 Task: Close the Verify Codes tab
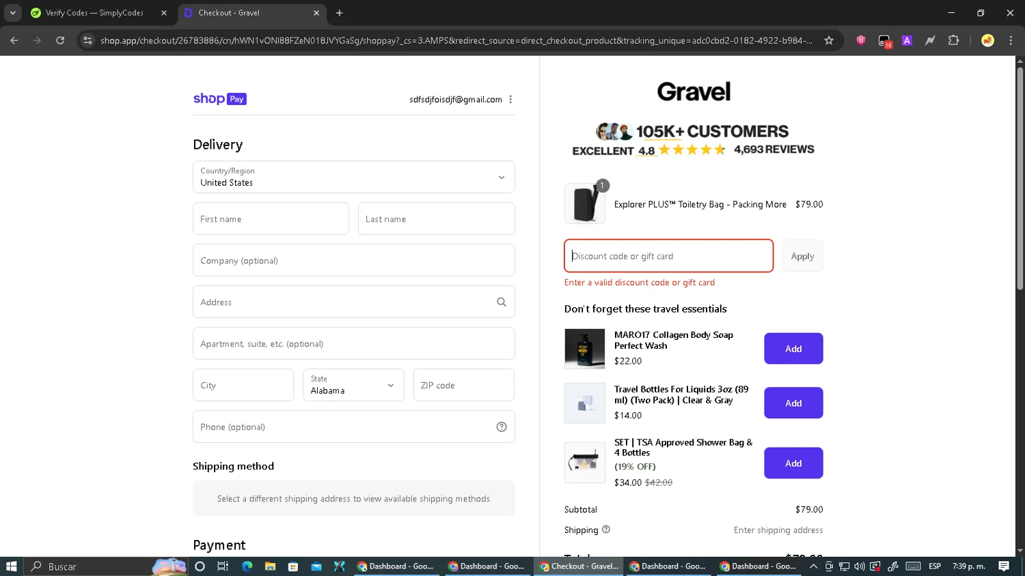click(164, 13)
